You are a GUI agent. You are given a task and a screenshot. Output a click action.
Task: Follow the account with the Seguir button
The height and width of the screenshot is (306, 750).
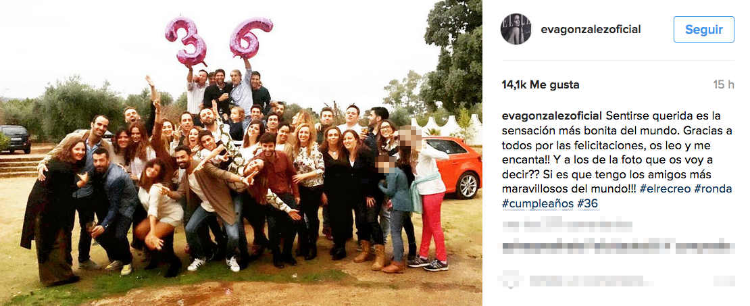click(703, 29)
